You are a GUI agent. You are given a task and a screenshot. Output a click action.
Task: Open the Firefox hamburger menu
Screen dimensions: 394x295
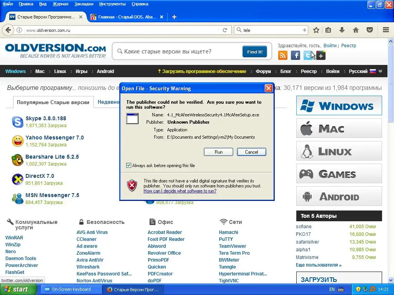(x=386, y=30)
